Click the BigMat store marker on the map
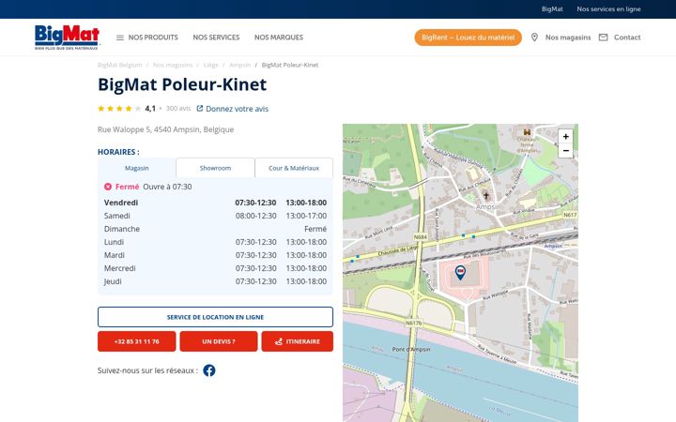The width and height of the screenshot is (676, 422). pyautogui.click(x=460, y=272)
